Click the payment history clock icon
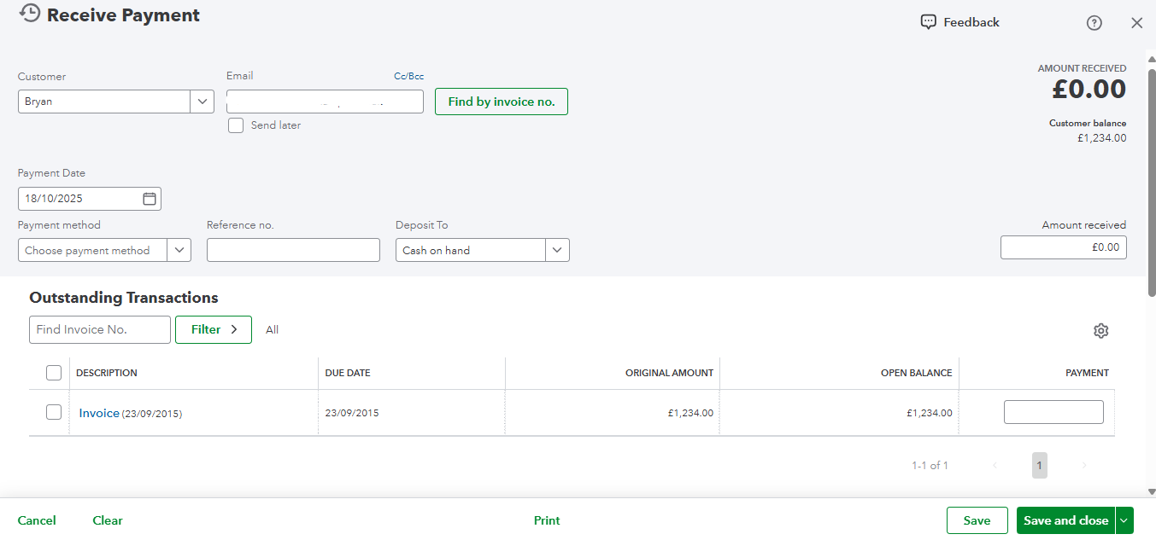 click(x=30, y=14)
